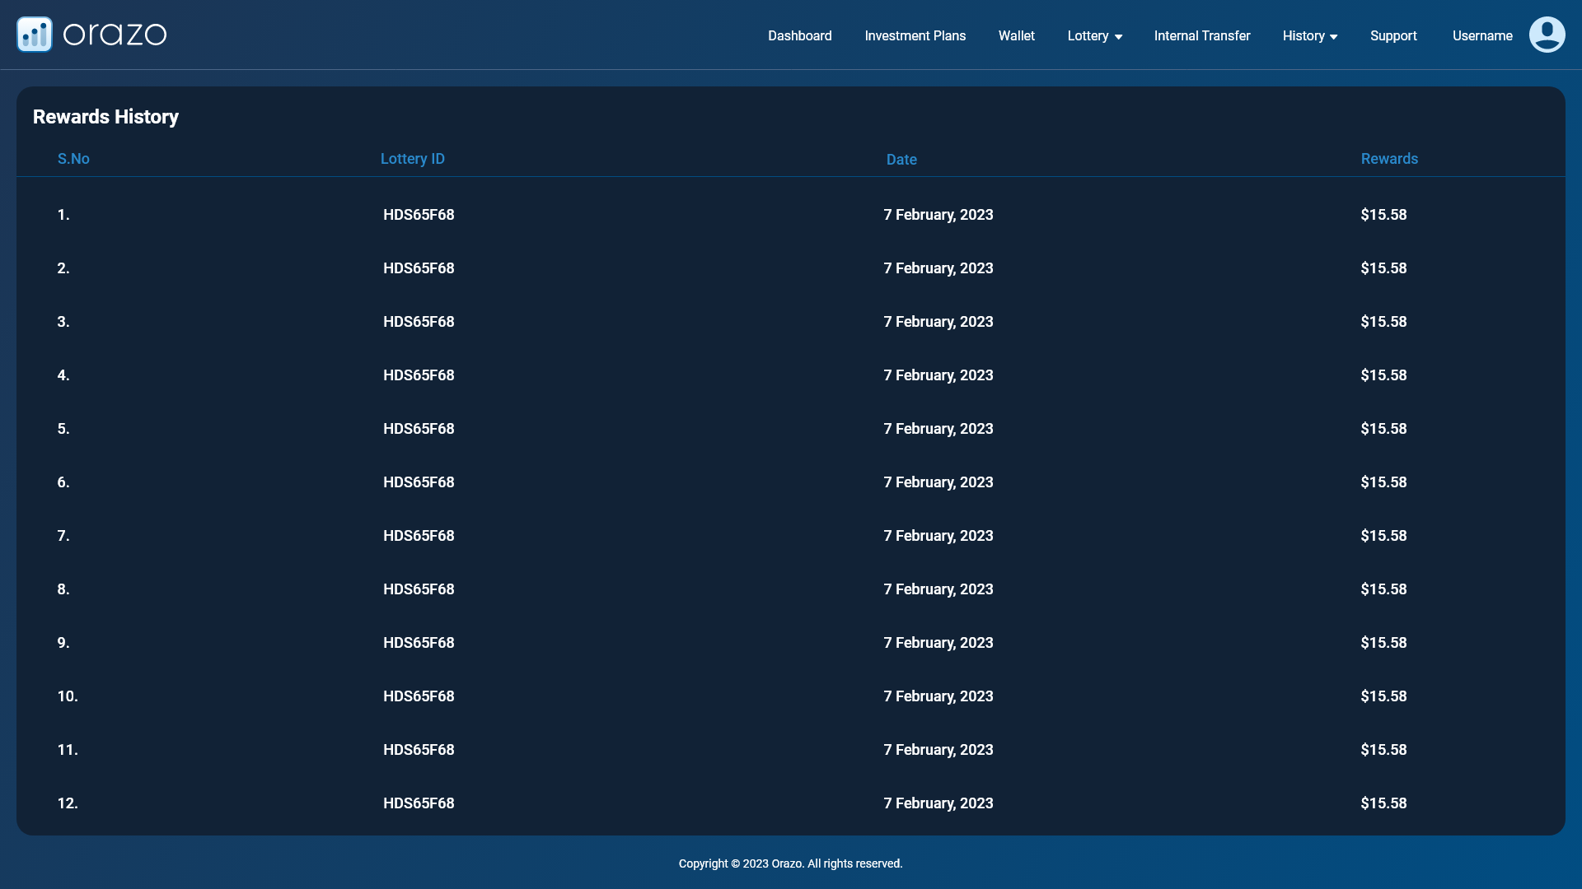
Task: Click the Date column header
Action: [901, 160]
